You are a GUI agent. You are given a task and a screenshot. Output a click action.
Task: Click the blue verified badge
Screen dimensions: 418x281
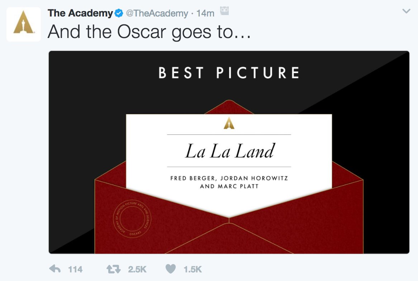(x=119, y=14)
